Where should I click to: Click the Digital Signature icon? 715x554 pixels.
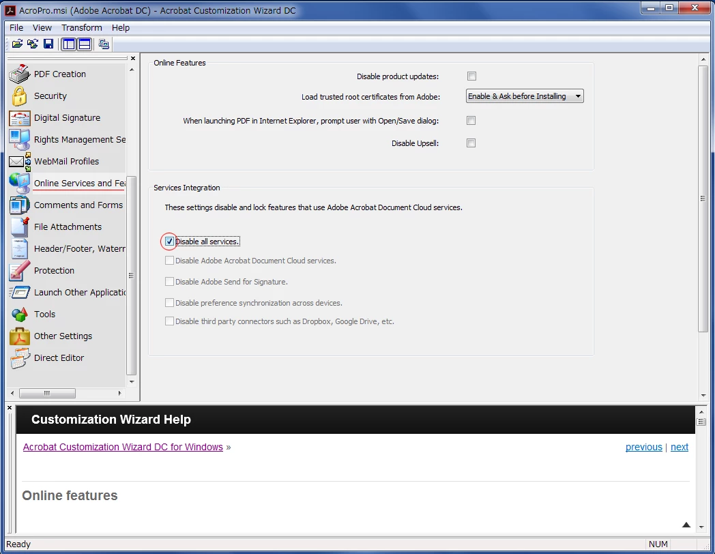[x=20, y=117]
